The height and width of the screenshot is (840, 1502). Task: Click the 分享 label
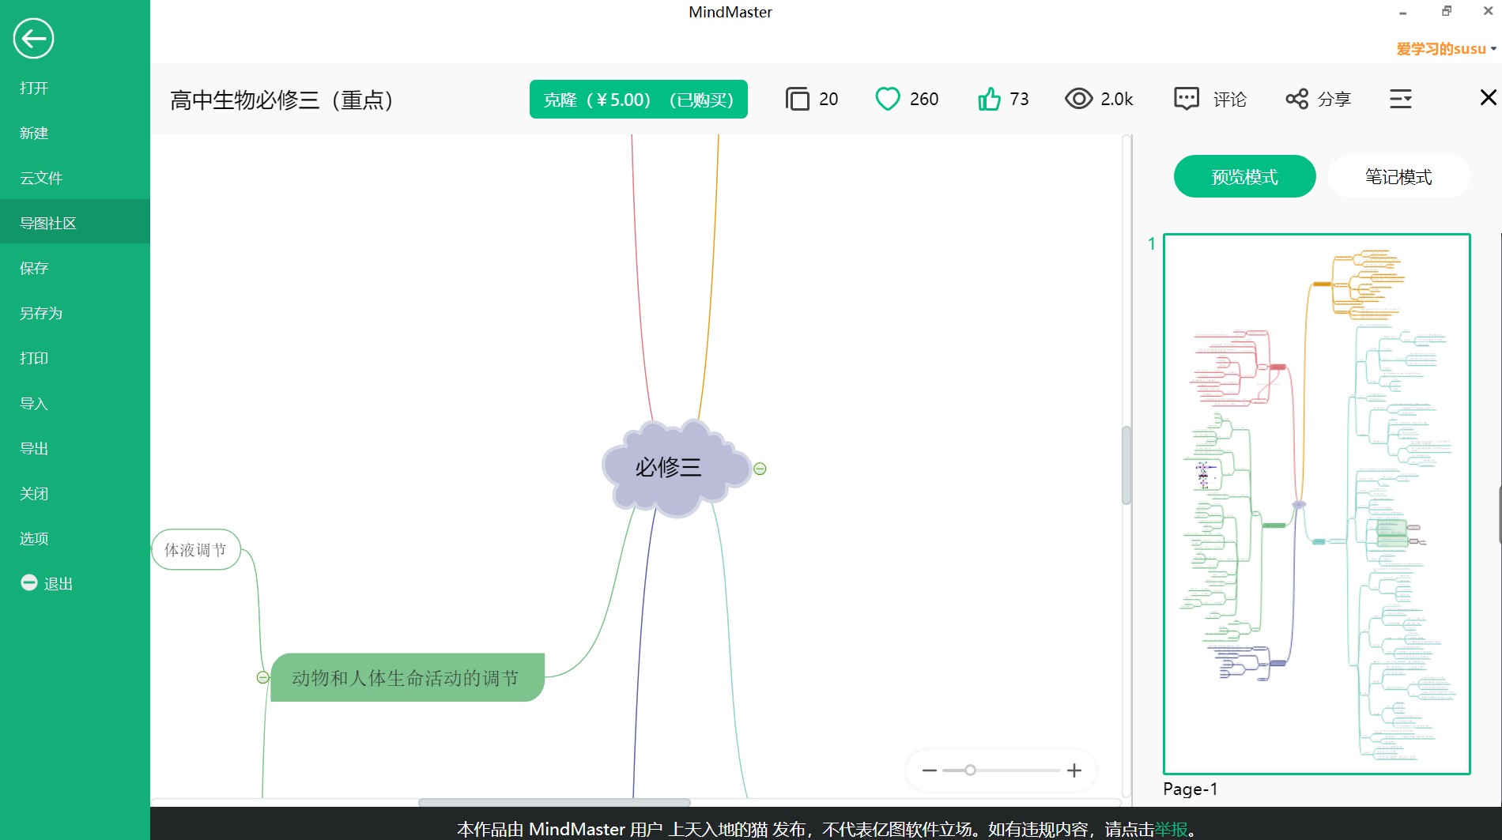[x=1334, y=99]
